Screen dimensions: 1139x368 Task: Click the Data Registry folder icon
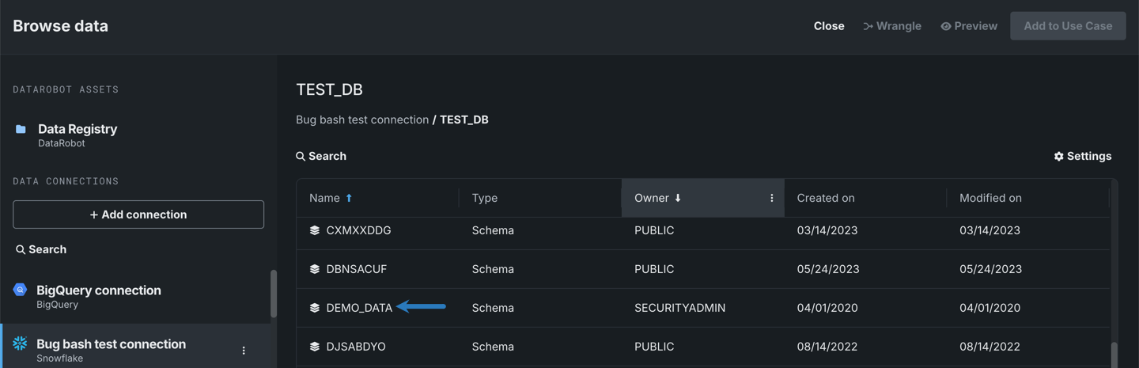click(x=21, y=129)
